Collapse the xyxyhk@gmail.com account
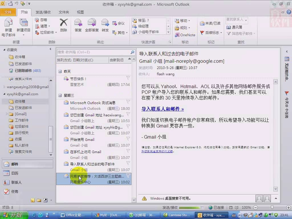 tap(4, 94)
